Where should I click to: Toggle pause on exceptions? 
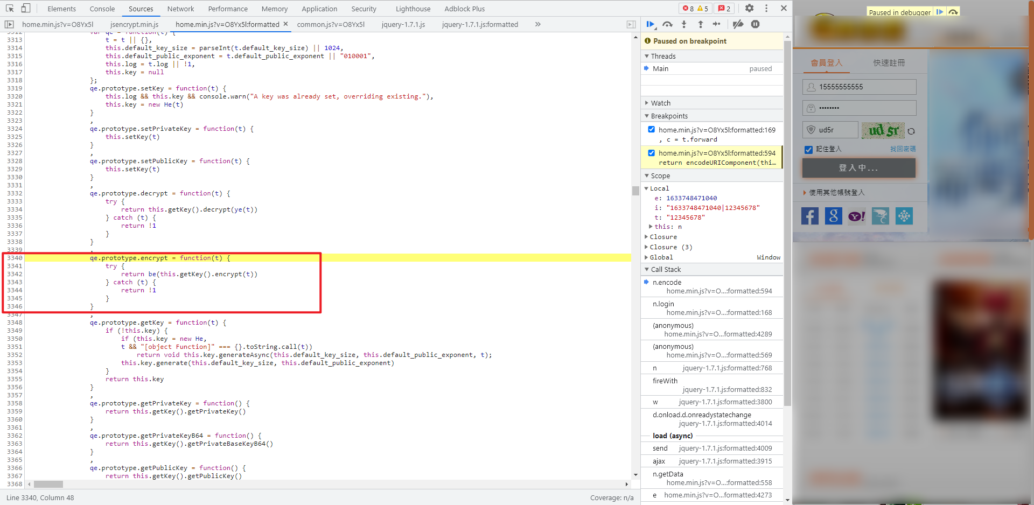[755, 24]
